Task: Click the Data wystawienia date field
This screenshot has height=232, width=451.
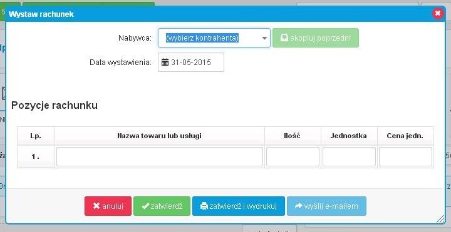Action: click(191, 62)
